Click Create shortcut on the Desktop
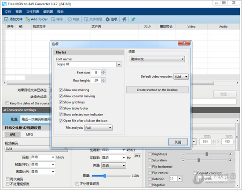This screenshot has width=242, height=190. (157, 90)
